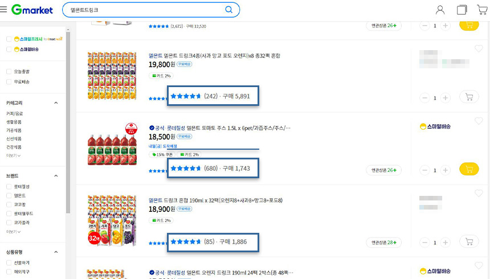Image resolution: width=490 pixels, height=279 pixels.
Task: Click the search magnifier icon
Action: click(228, 10)
